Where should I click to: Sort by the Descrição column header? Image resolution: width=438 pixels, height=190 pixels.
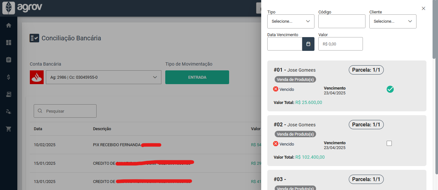tap(102, 129)
